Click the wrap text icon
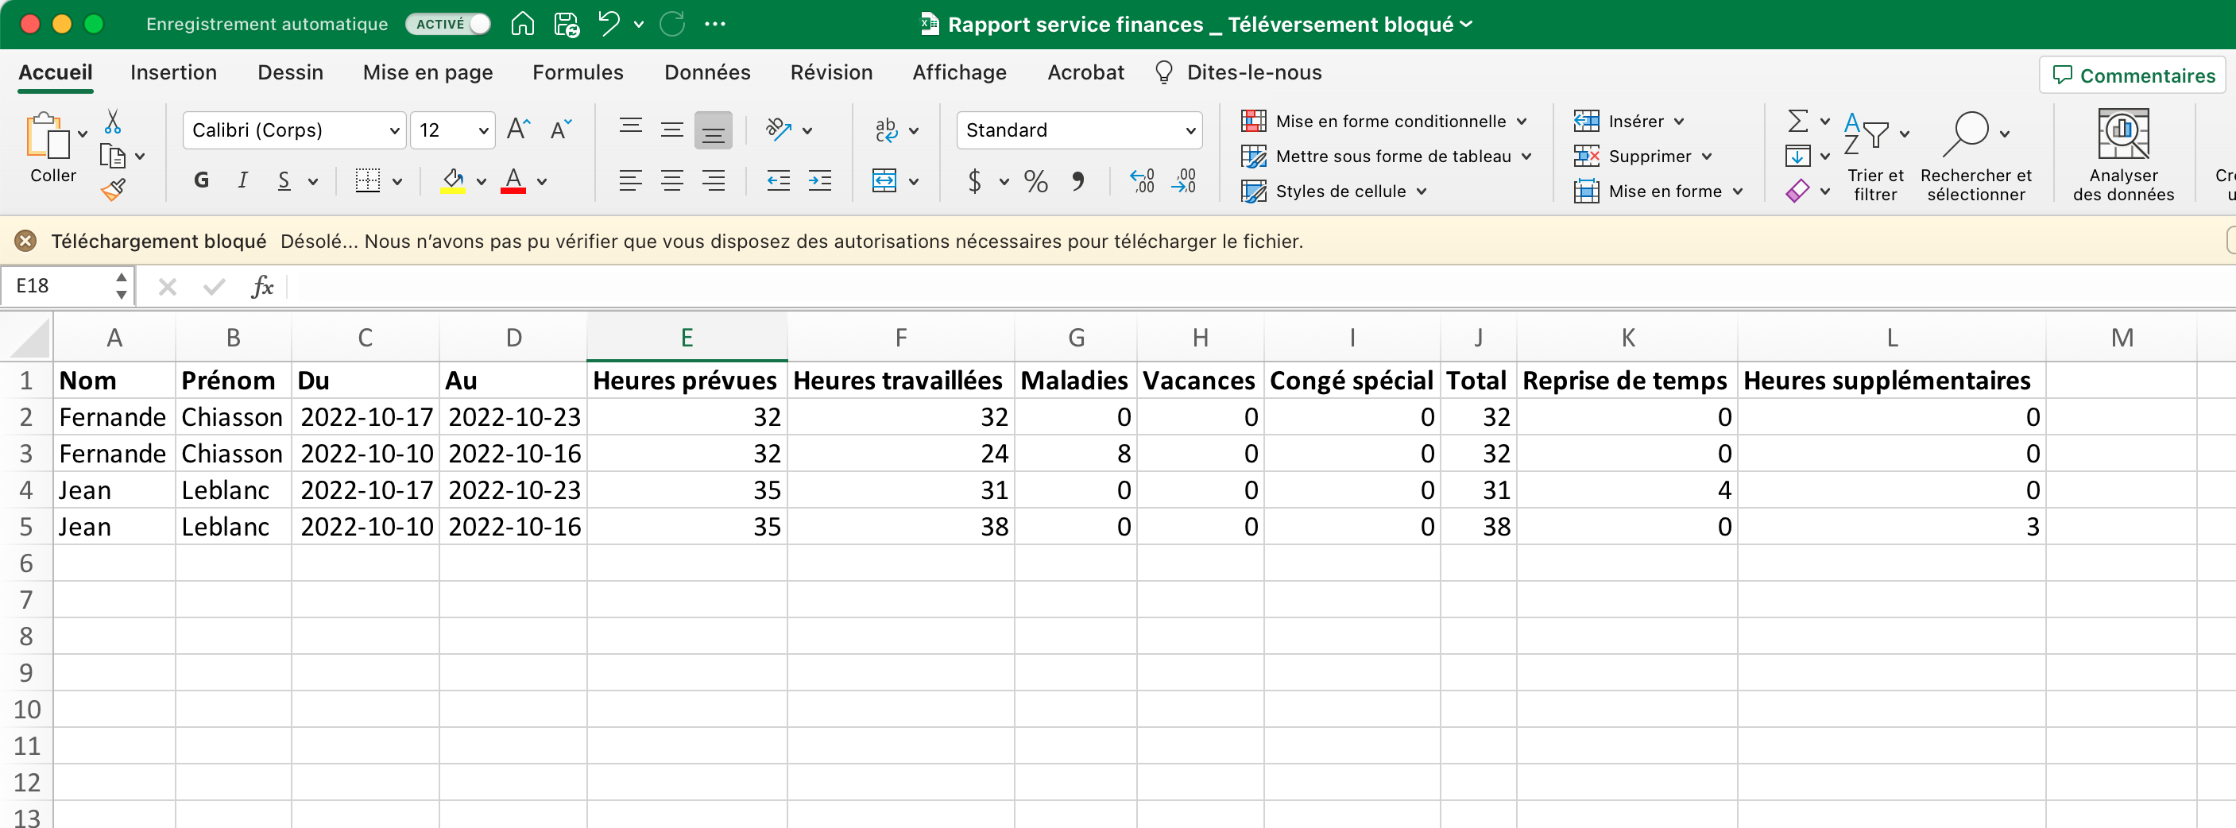This screenshot has height=828, width=2236. click(x=886, y=130)
